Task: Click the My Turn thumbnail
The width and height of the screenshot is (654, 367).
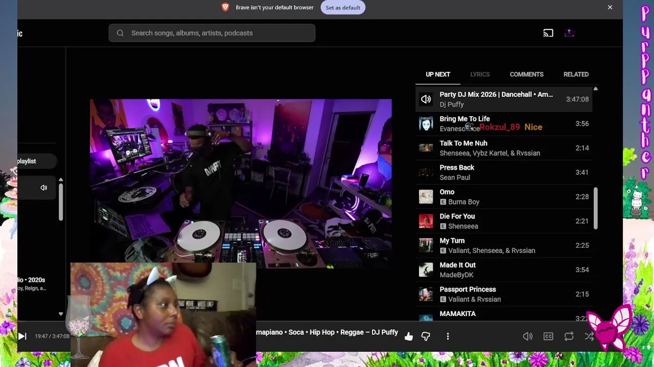Action: pyautogui.click(x=426, y=246)
